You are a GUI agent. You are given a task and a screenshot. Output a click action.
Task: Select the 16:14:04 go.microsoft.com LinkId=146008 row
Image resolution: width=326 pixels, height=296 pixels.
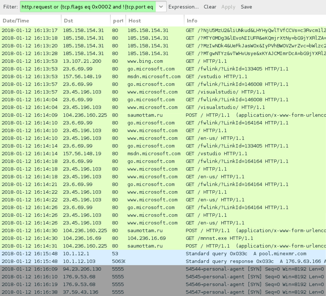coord(163,99)
